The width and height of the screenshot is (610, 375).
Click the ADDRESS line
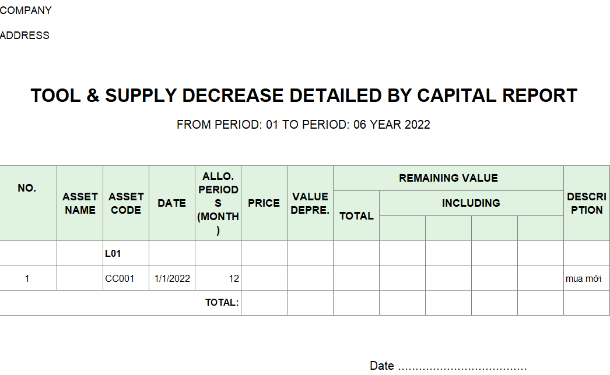24,36
